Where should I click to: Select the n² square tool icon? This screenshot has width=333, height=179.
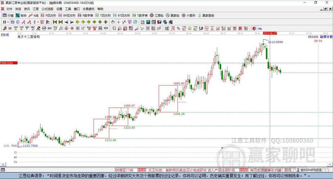[x=55, y=28]
